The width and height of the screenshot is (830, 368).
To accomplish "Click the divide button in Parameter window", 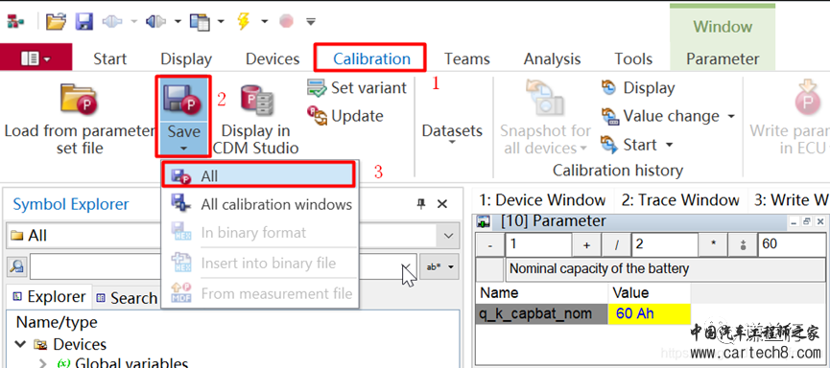I will pyautogui.click(x=617, y=245).
